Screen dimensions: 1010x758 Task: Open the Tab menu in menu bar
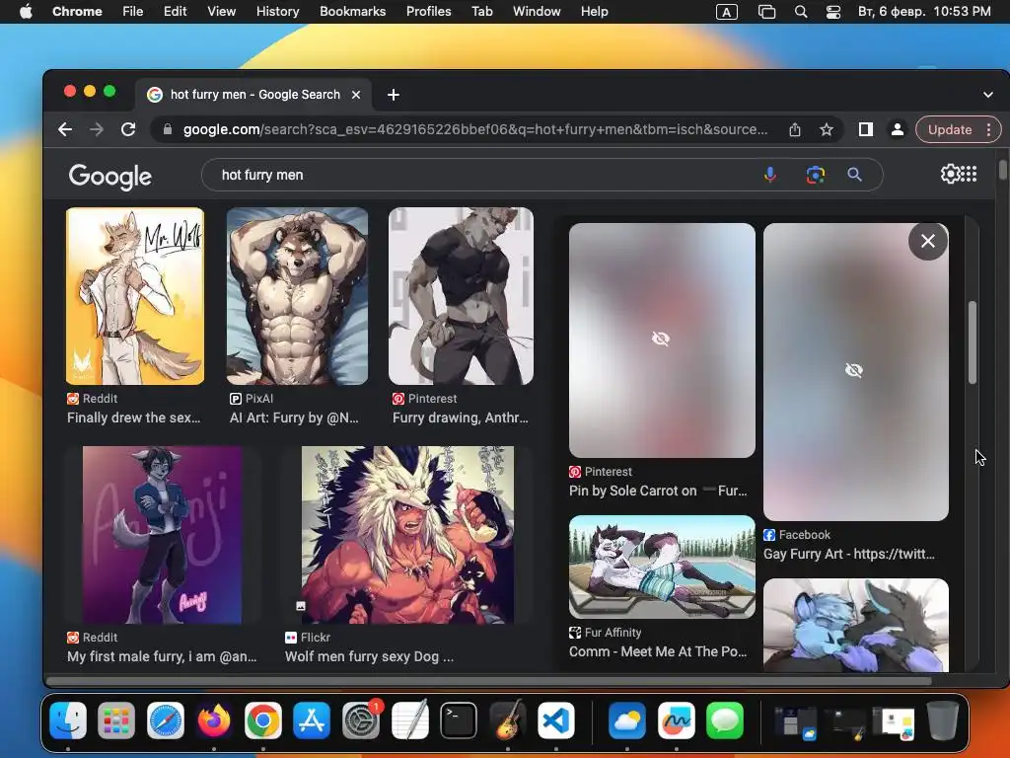481,12
